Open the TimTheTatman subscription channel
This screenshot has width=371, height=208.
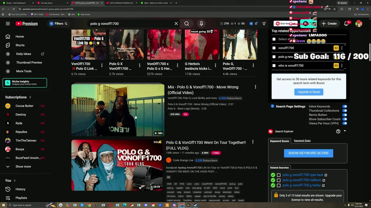coord(26,140)
